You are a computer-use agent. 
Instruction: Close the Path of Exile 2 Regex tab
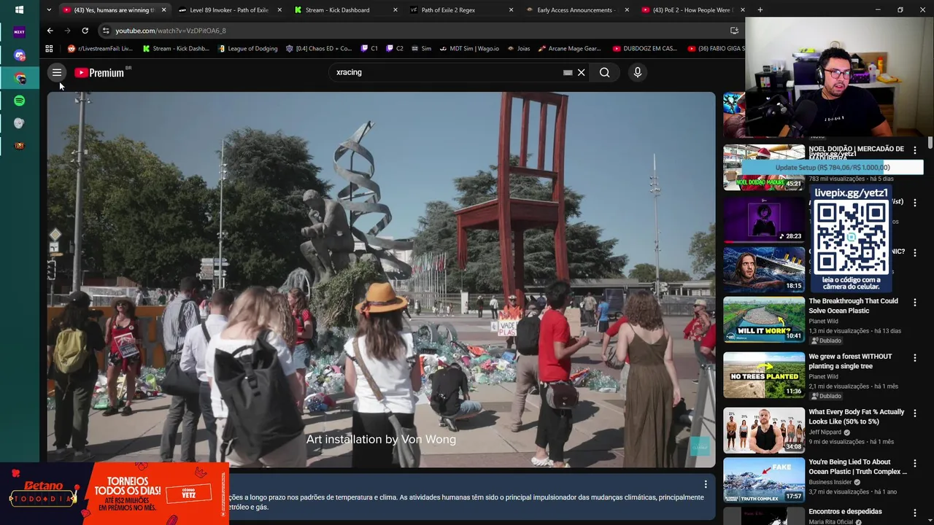pos(511,10)
